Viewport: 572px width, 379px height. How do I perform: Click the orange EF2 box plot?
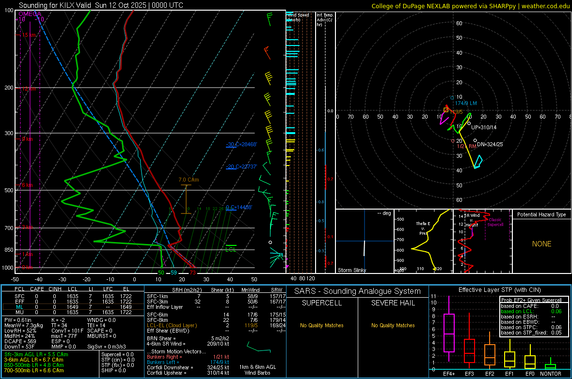tap(490, 355)
